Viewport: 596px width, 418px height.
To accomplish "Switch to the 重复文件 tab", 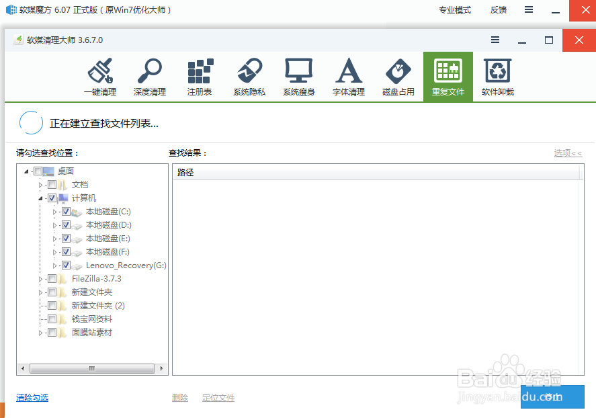I will point(448,76).
